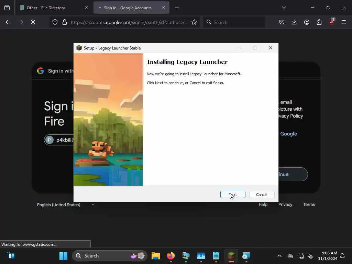Minimize the Legacy Launcher setup dialog
Screen dimensions: 352x264
coord(239,48)
